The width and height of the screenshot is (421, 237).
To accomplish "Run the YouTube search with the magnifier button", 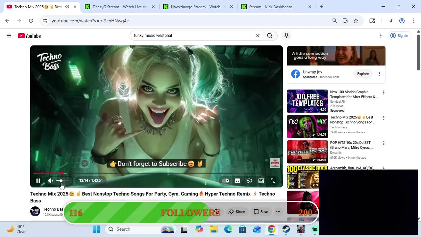I will point(270,36).
